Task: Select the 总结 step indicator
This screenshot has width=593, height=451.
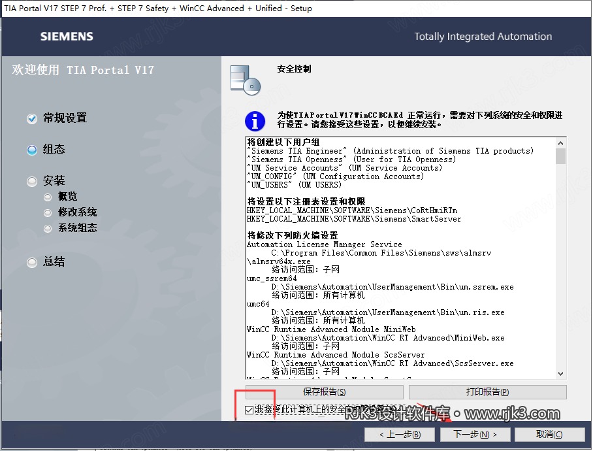Action: coord(32,262)
